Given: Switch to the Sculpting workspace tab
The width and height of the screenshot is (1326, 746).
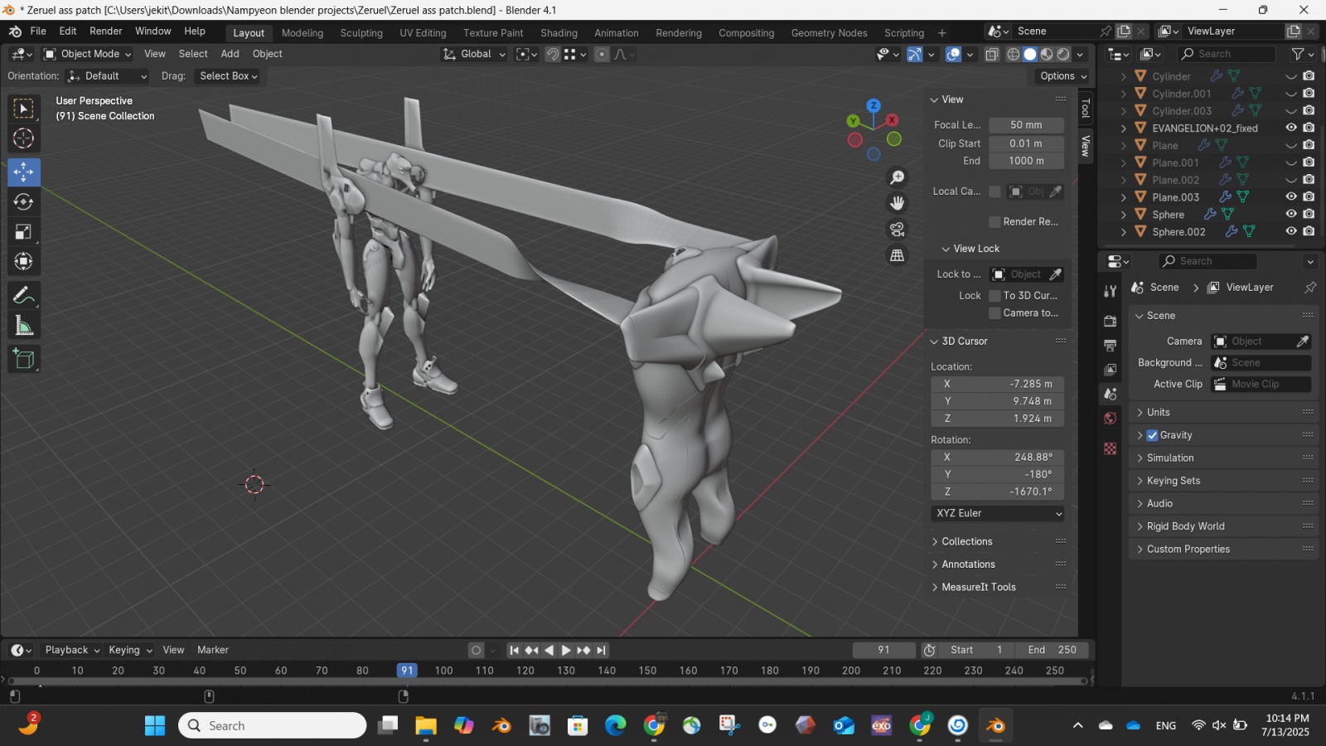Looking at the screenshot, I should [x=361, y=33].
